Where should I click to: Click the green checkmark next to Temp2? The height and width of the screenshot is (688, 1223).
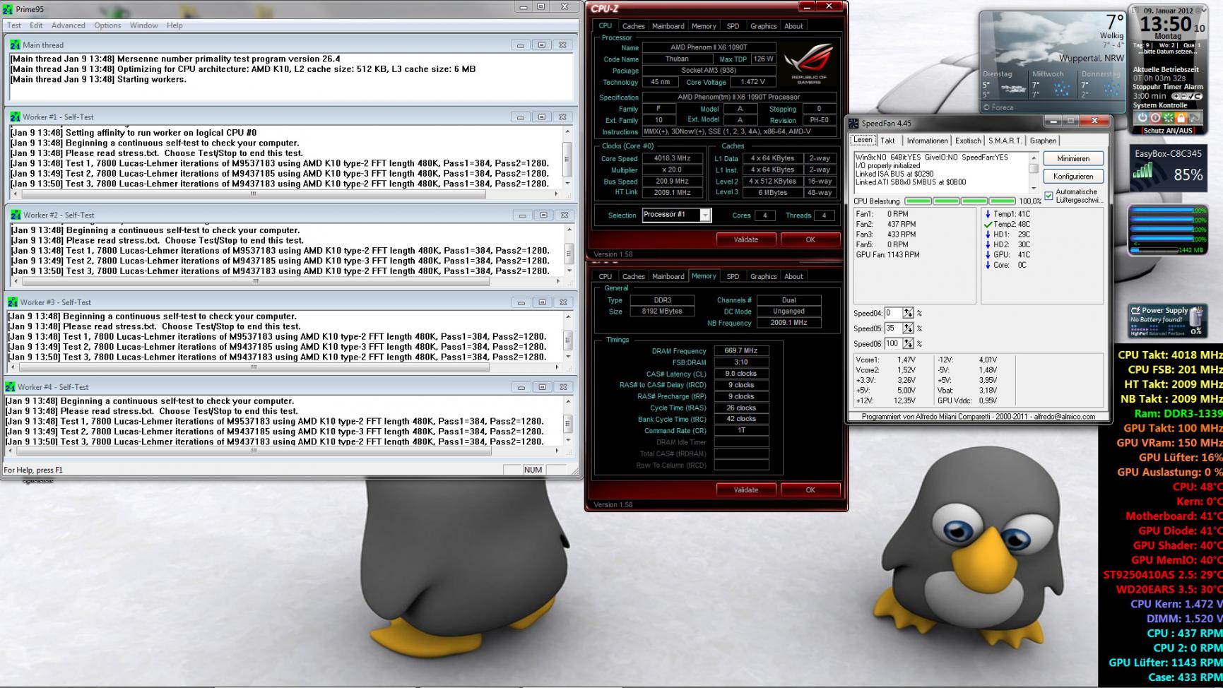coord(988,224)
